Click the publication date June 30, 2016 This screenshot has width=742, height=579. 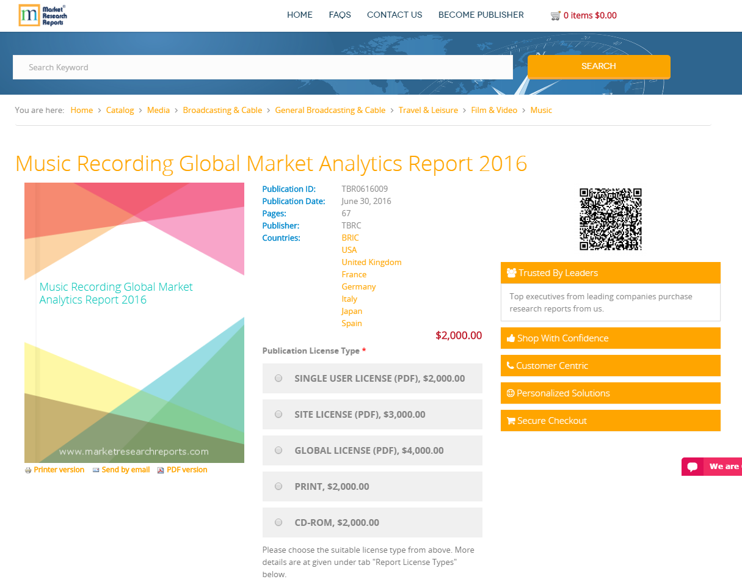(x=366, y=202)
